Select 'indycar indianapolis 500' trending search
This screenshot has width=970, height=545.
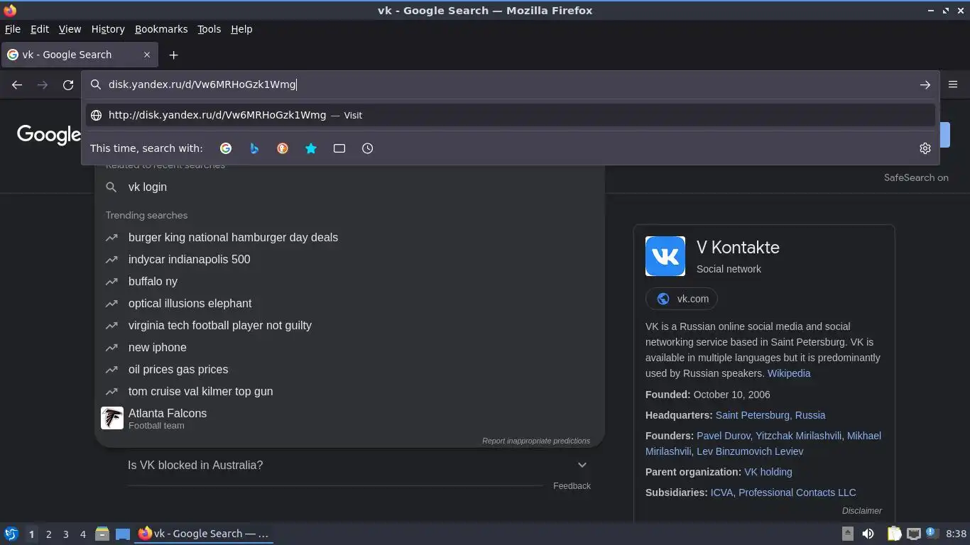(349, 259)
